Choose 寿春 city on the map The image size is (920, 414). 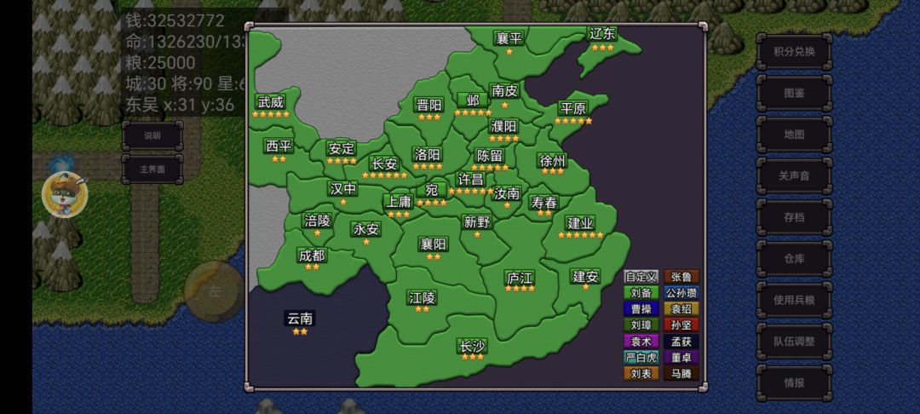(x=543, y=203)
